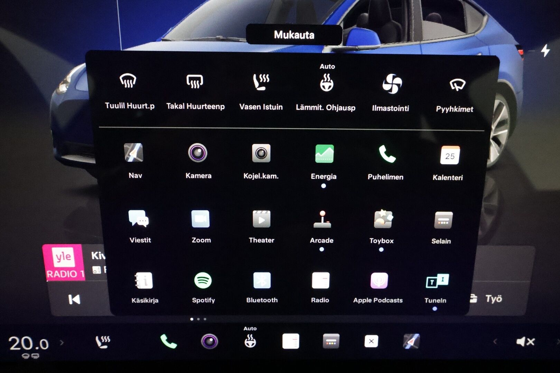Image resolution: width=560 pixels, height=373 pixels.
Task: Open navigation from the bottom bar
Action: 411,341
